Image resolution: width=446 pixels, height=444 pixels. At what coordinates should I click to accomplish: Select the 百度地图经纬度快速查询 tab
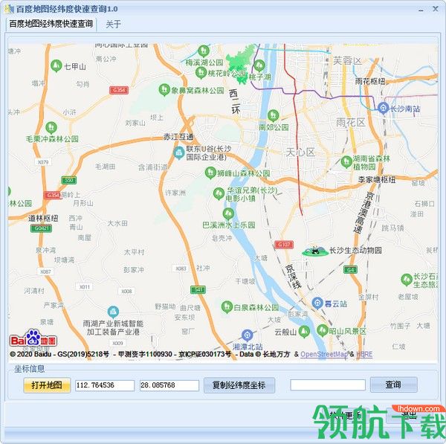(51, 24)
